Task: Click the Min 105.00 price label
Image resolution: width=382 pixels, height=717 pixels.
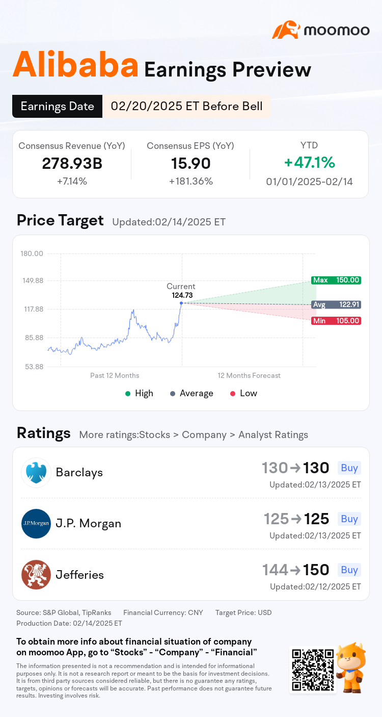Action: tap(336, 321)
